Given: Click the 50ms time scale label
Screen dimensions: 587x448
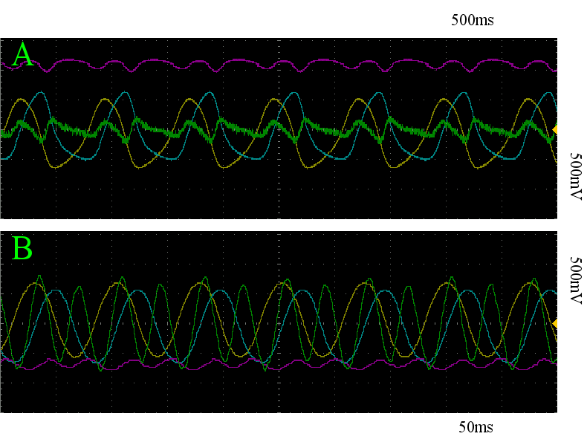Looking at the screenshot, I should pyautogui.click(x=476, y=427).
